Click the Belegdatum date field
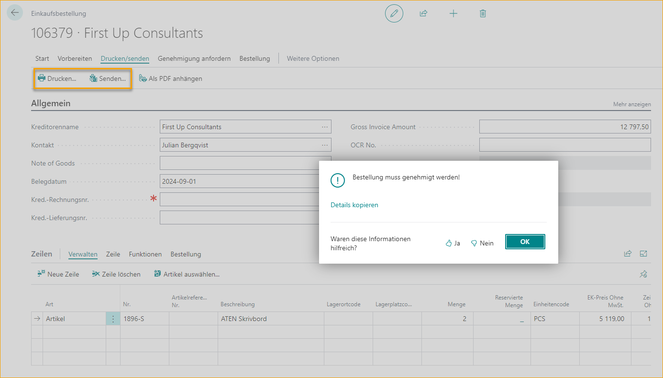The image size is (663, 378). [239, 181]
